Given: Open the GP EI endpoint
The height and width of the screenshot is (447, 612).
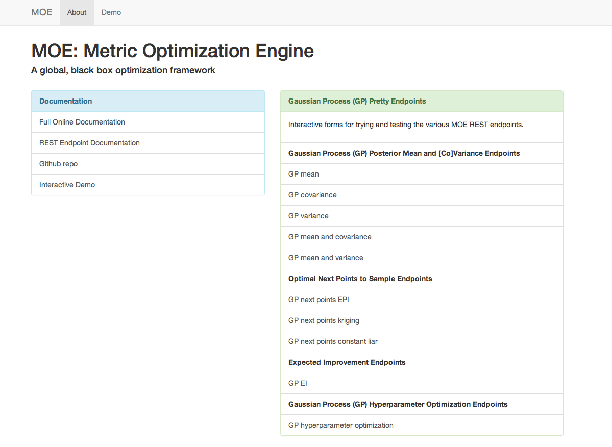Looking at the screenshot, I should coord(422,383).
